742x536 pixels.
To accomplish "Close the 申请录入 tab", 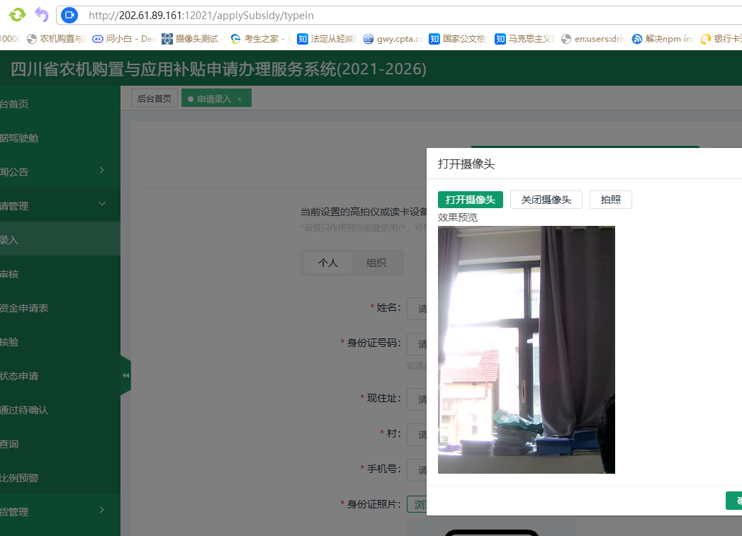I will coord(240,99).
